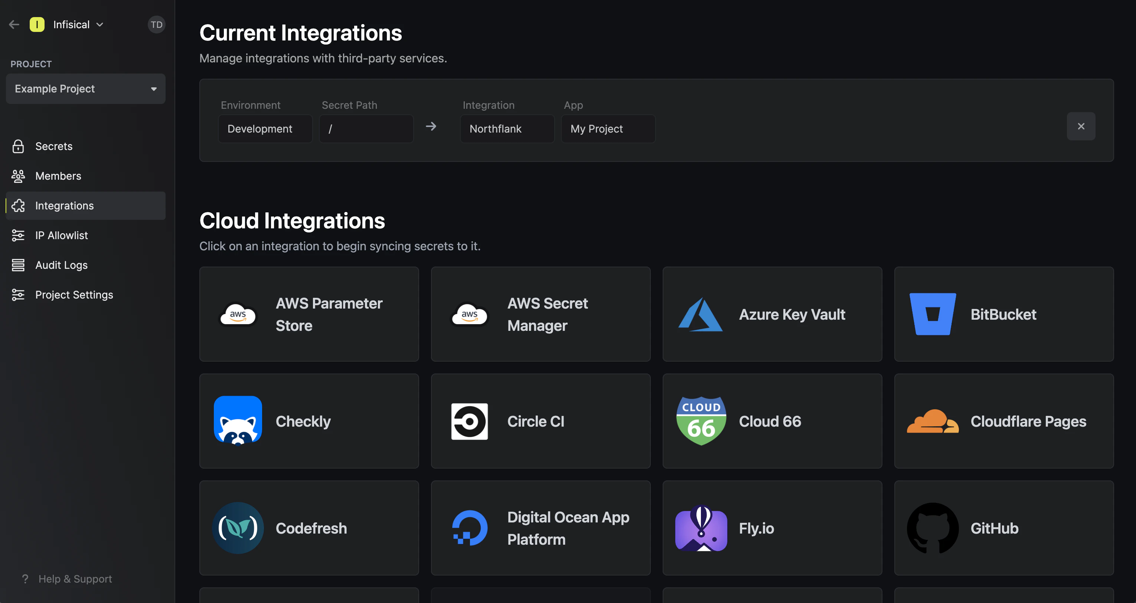Click the Secrets lock icon

18,146
